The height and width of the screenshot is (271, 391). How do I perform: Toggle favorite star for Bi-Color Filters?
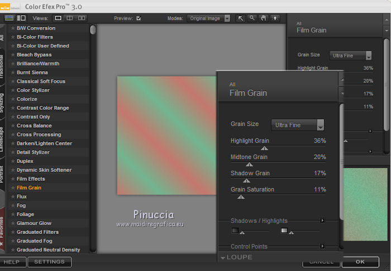13,37
